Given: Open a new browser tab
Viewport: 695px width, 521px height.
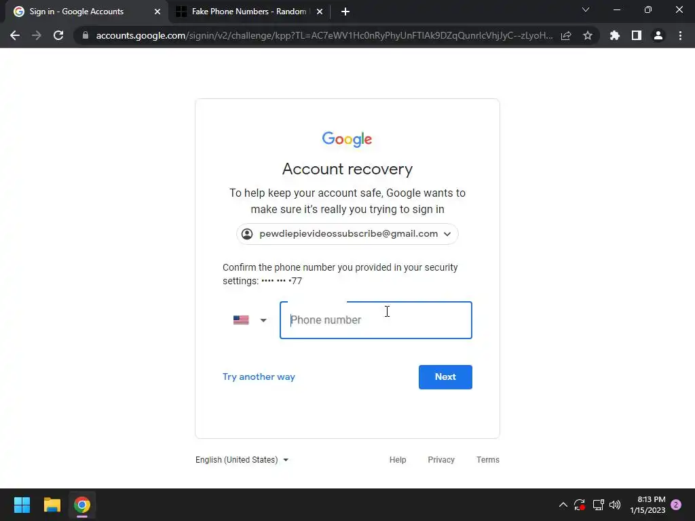Looking at the screenshot, I should click(x=345, y=12).
